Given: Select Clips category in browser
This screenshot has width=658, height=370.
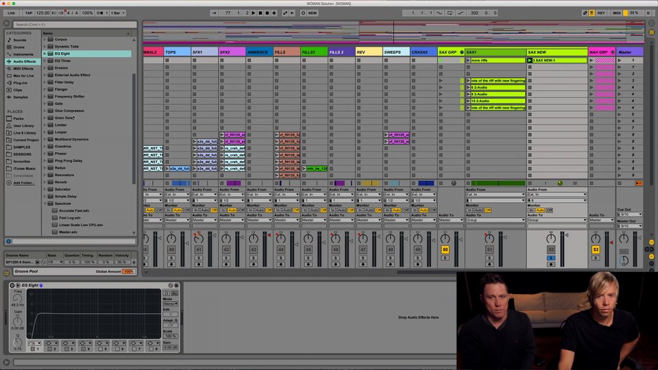Looking at the screenshot, I should 18,90.
